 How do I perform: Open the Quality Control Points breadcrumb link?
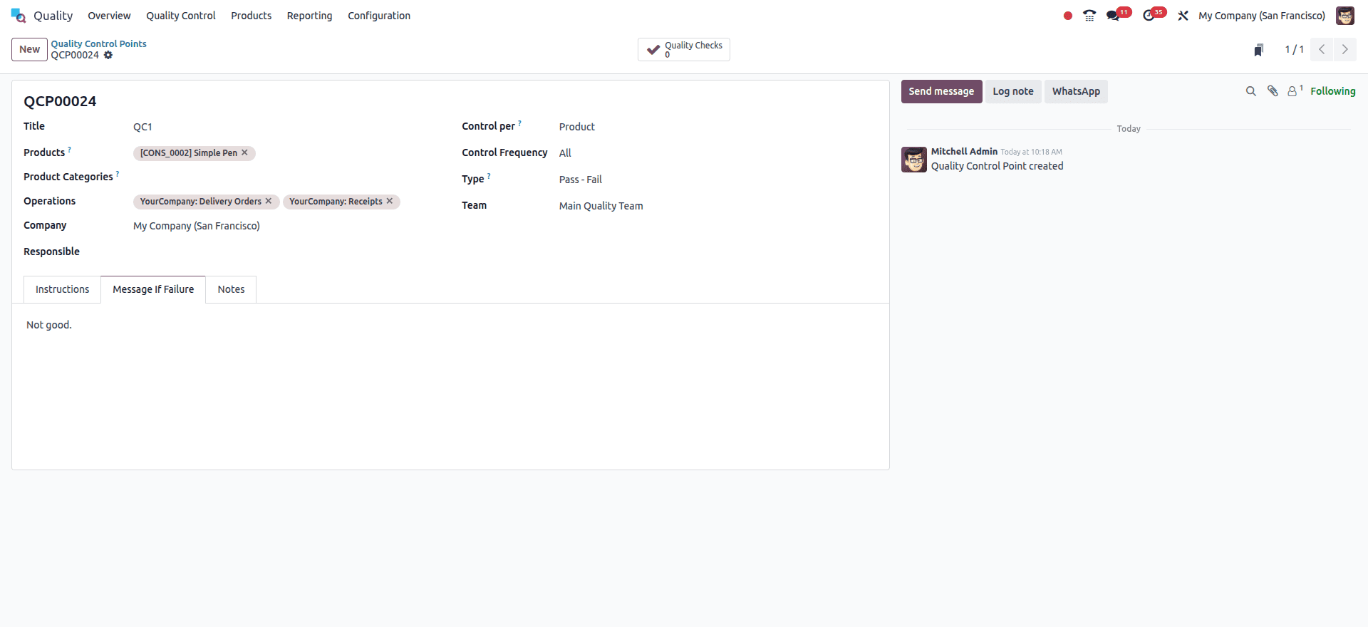[98, 43]
